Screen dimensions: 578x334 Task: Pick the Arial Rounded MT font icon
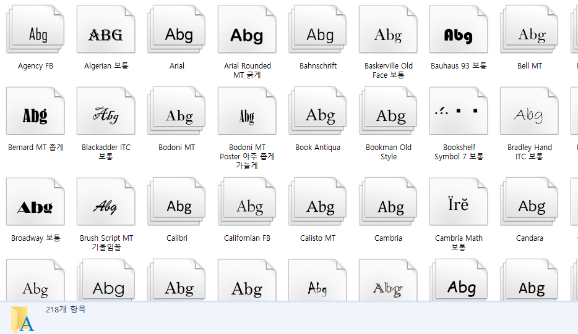coord(247,30)
